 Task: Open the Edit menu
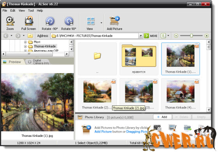click(12, 10)
